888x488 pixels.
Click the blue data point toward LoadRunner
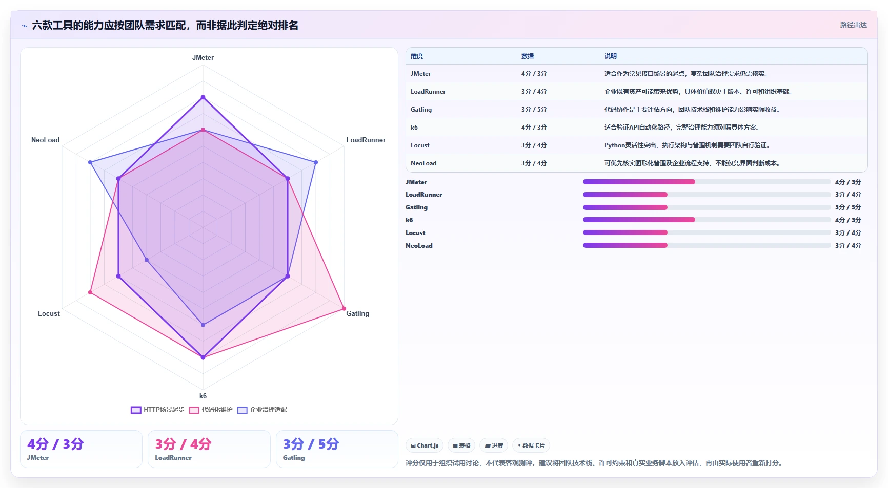(316, 162)
